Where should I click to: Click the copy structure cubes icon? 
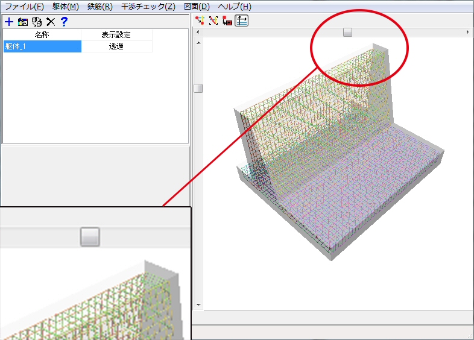point(37,22)
